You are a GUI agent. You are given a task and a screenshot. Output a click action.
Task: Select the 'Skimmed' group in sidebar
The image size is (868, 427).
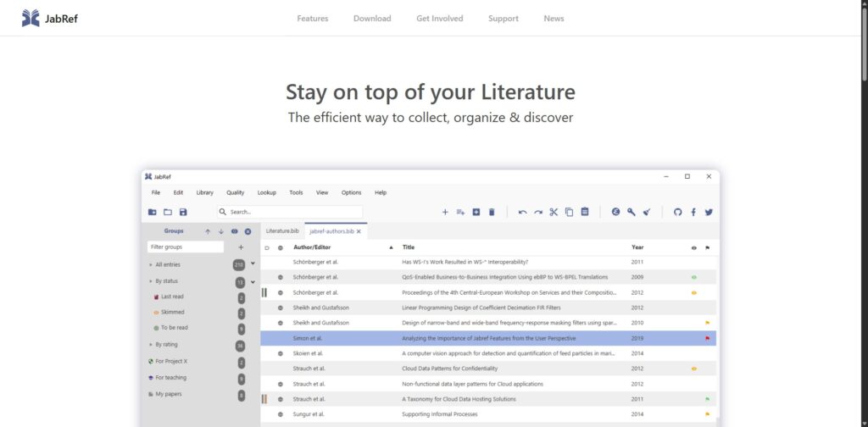point(173,313)
